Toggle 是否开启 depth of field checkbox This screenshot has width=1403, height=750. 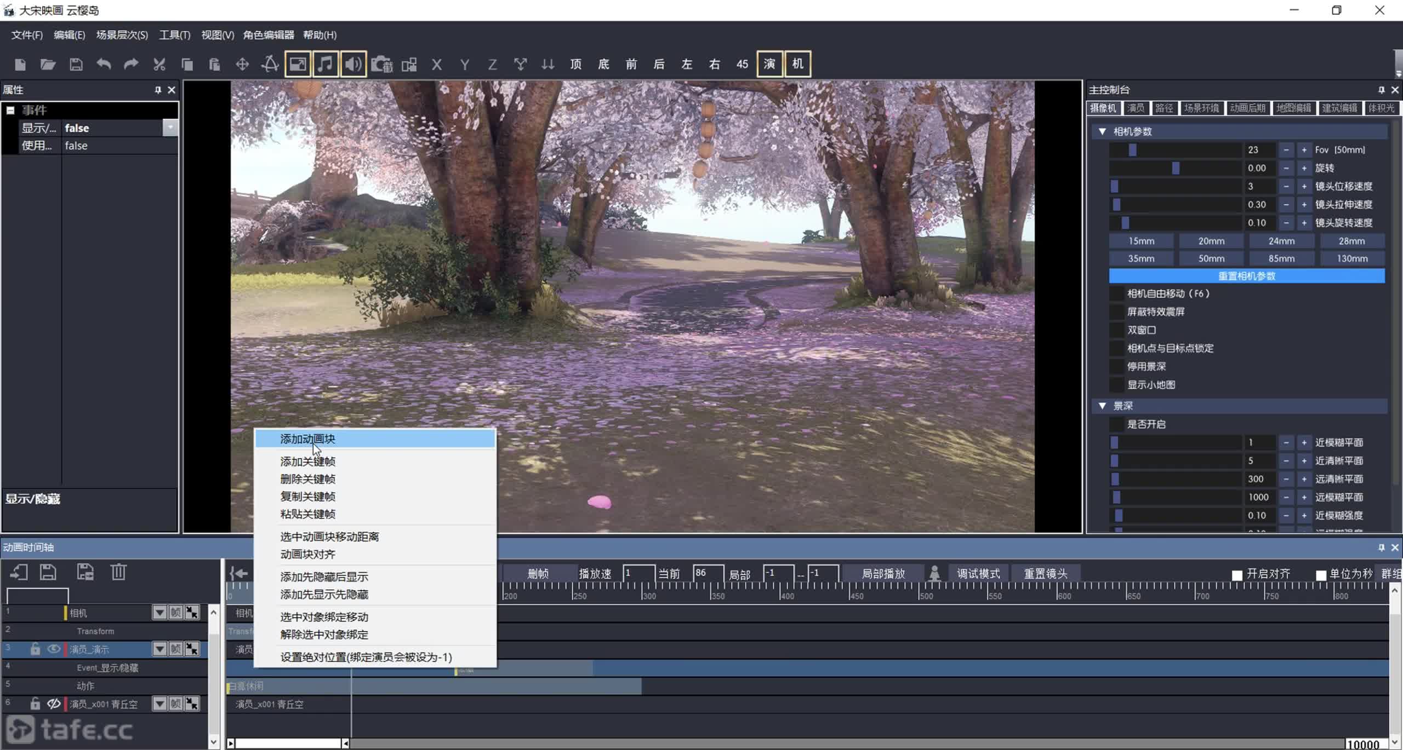(x=1116, y=424)
